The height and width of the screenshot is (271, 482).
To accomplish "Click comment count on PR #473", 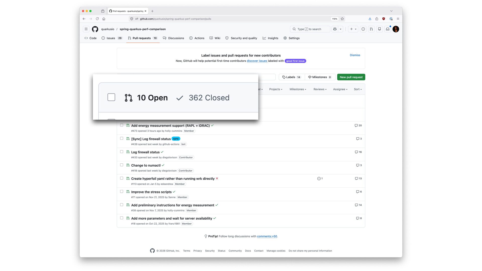I will tap(358, 125).
